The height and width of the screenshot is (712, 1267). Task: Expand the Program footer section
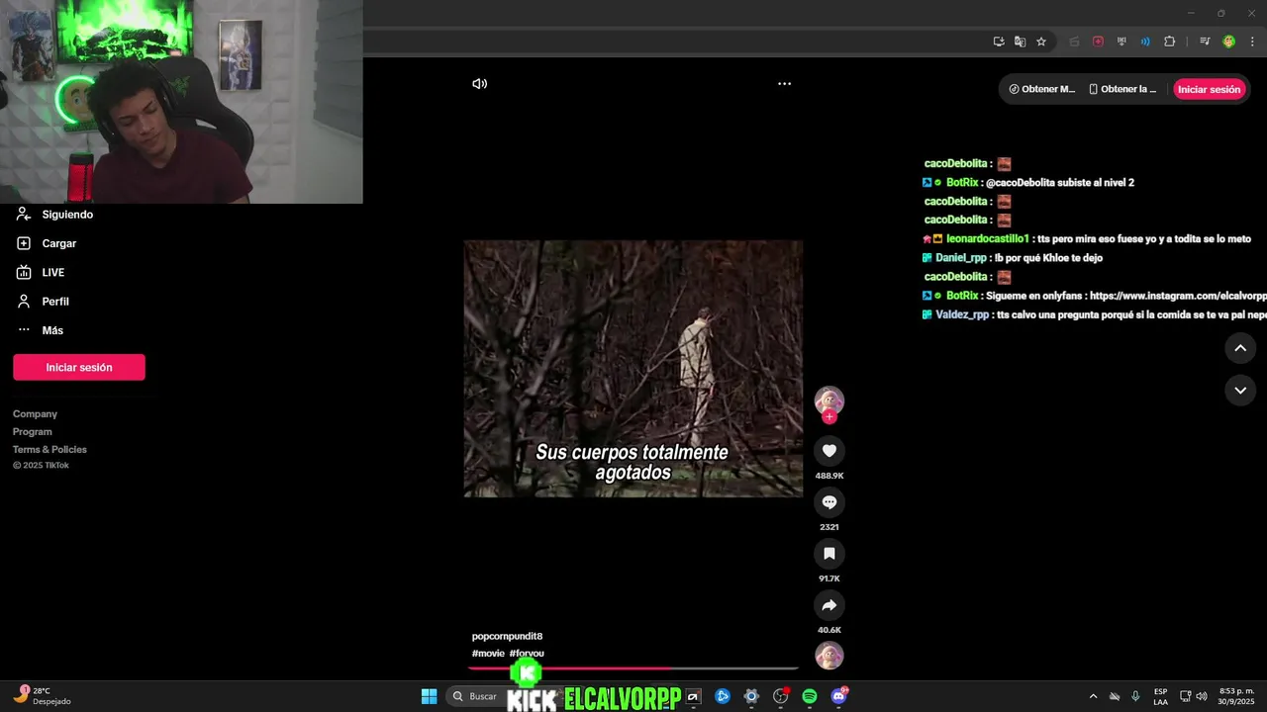[33, 432]
